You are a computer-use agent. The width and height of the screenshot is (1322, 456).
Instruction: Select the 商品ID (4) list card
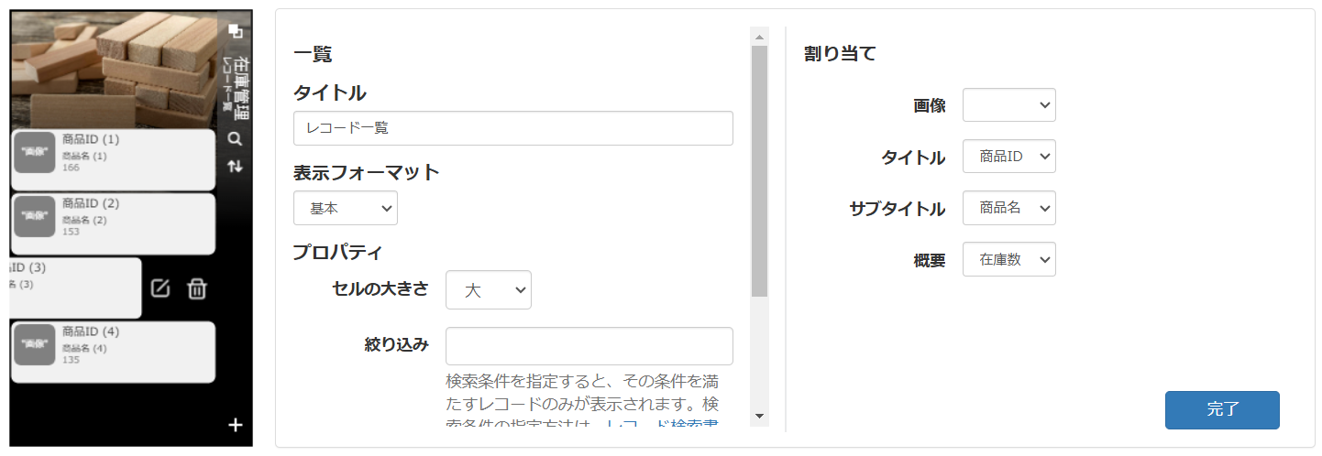pyautogui.click(x=113, y=352)
